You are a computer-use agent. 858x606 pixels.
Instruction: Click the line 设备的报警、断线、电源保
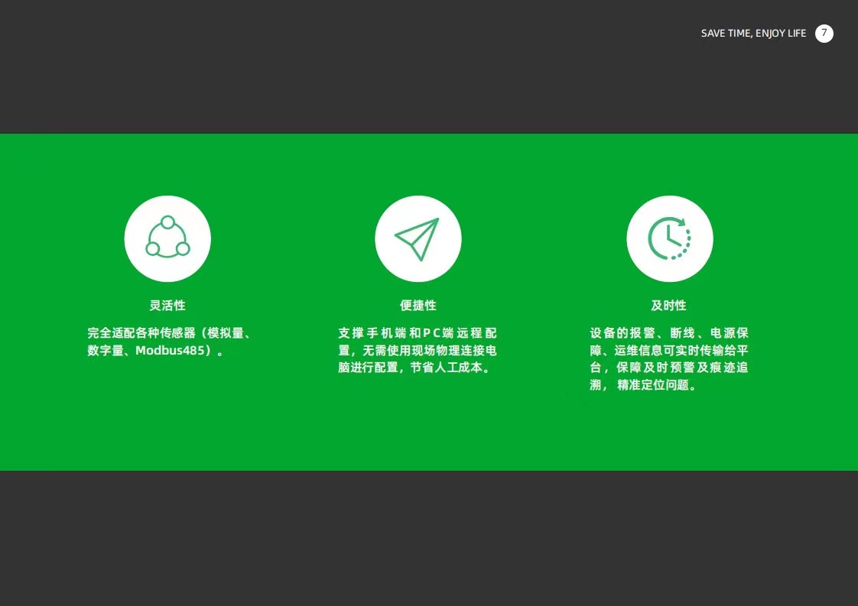[x=669, y=333]
